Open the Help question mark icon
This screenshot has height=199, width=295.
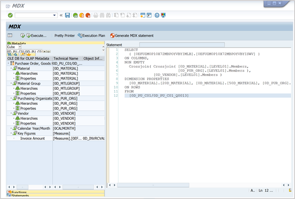pyautogui.click(x=157, y=15)
